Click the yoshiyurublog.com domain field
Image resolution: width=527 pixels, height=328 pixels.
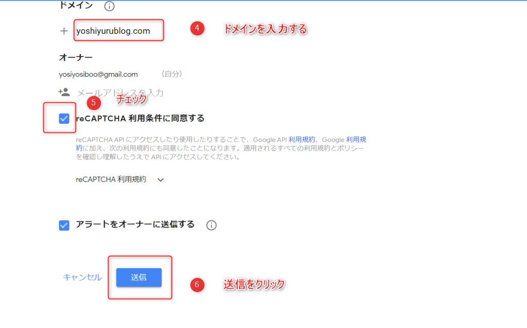coord(119,30)
